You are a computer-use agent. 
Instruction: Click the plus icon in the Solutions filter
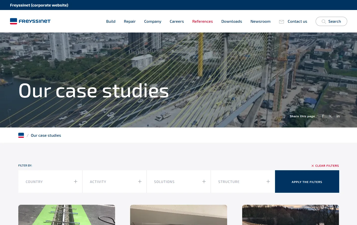pyautogui.click(x=204, y=181)
